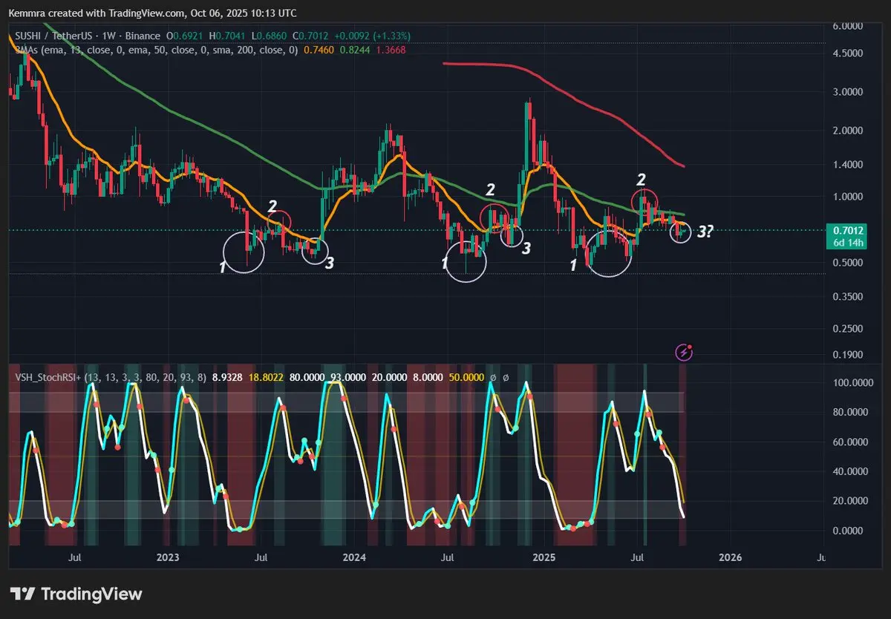This screenshot has width=891, height=619.
Task: Click the 2024 label on the time axis
Action: (355, 557)
